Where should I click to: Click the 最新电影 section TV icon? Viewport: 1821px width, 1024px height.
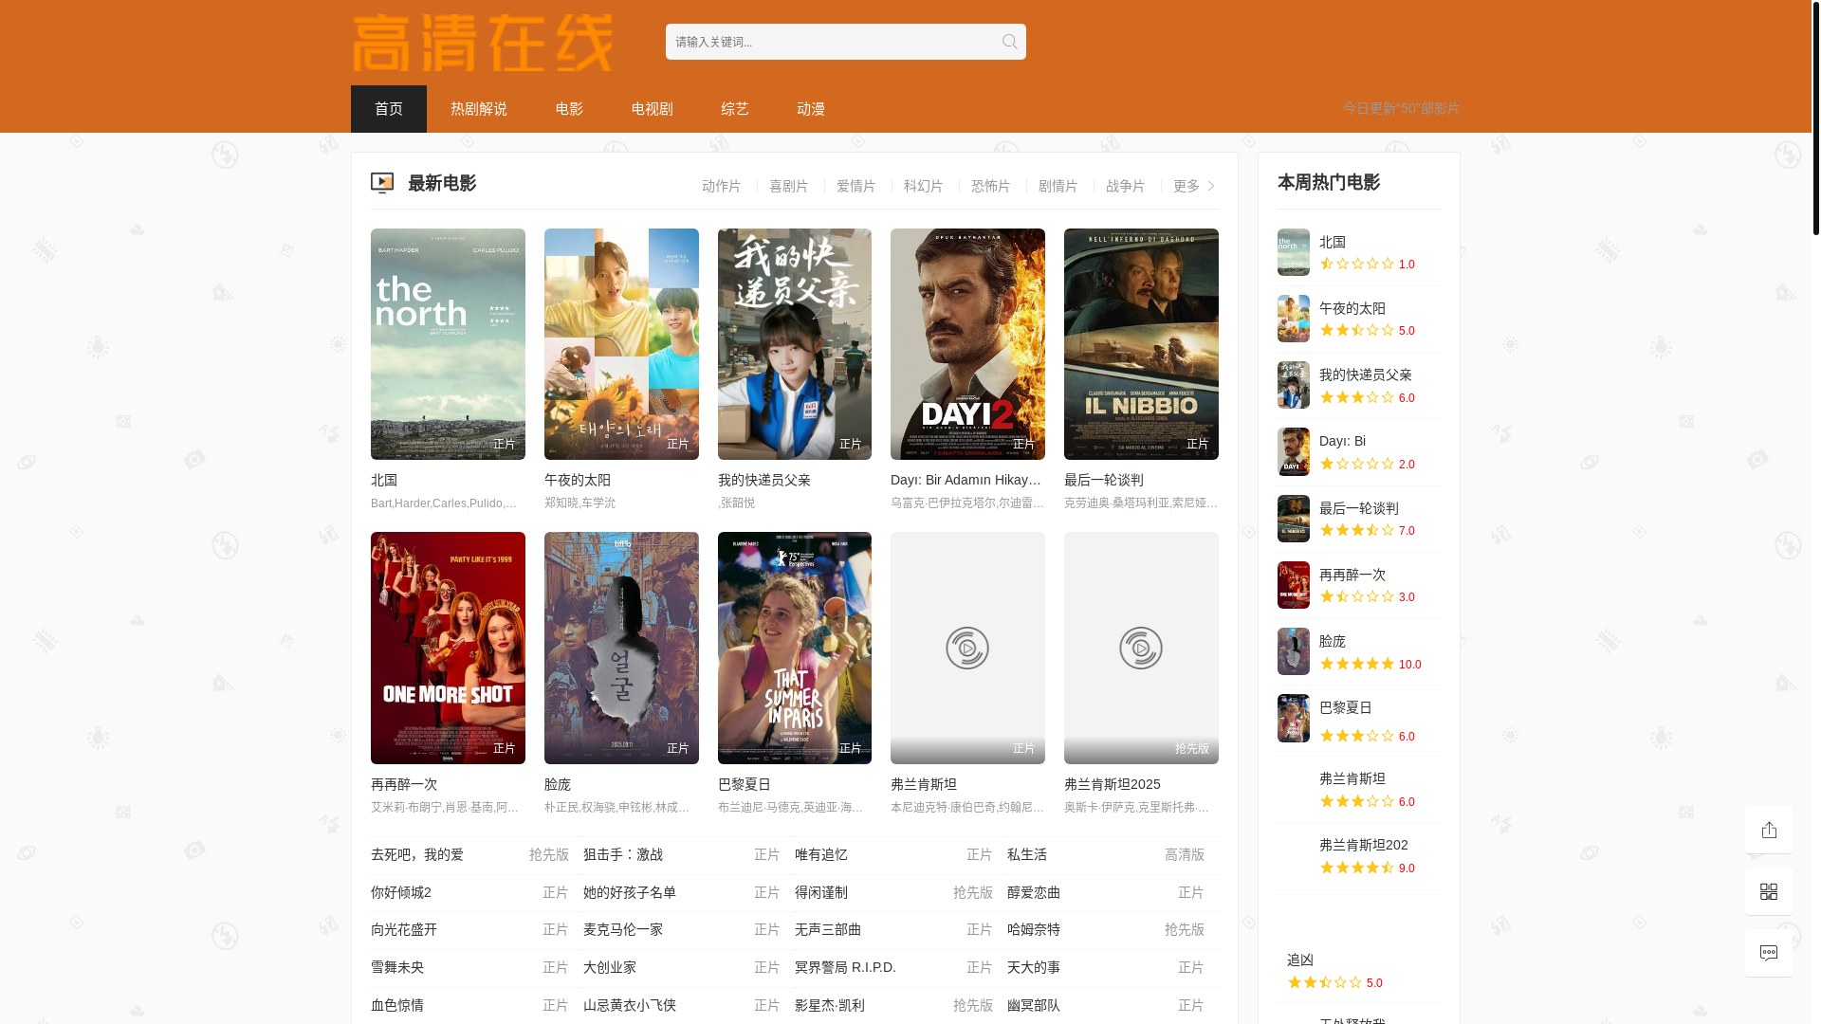(382, 183)
